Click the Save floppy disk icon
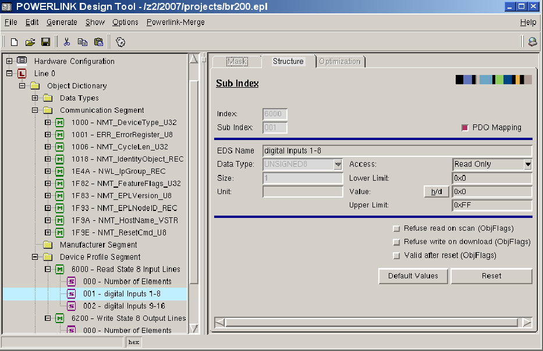 [46, 42]
